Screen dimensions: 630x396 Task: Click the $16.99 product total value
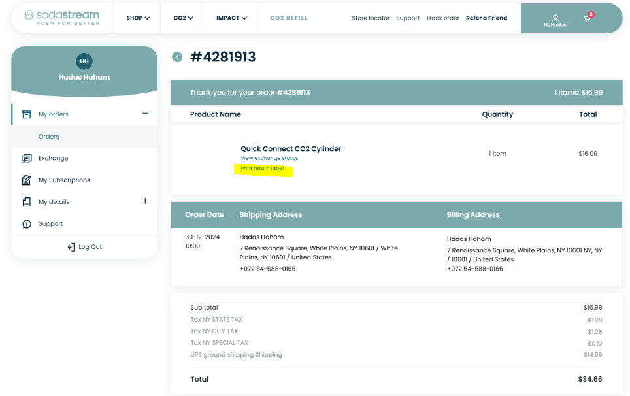click(x=588, y=154)
